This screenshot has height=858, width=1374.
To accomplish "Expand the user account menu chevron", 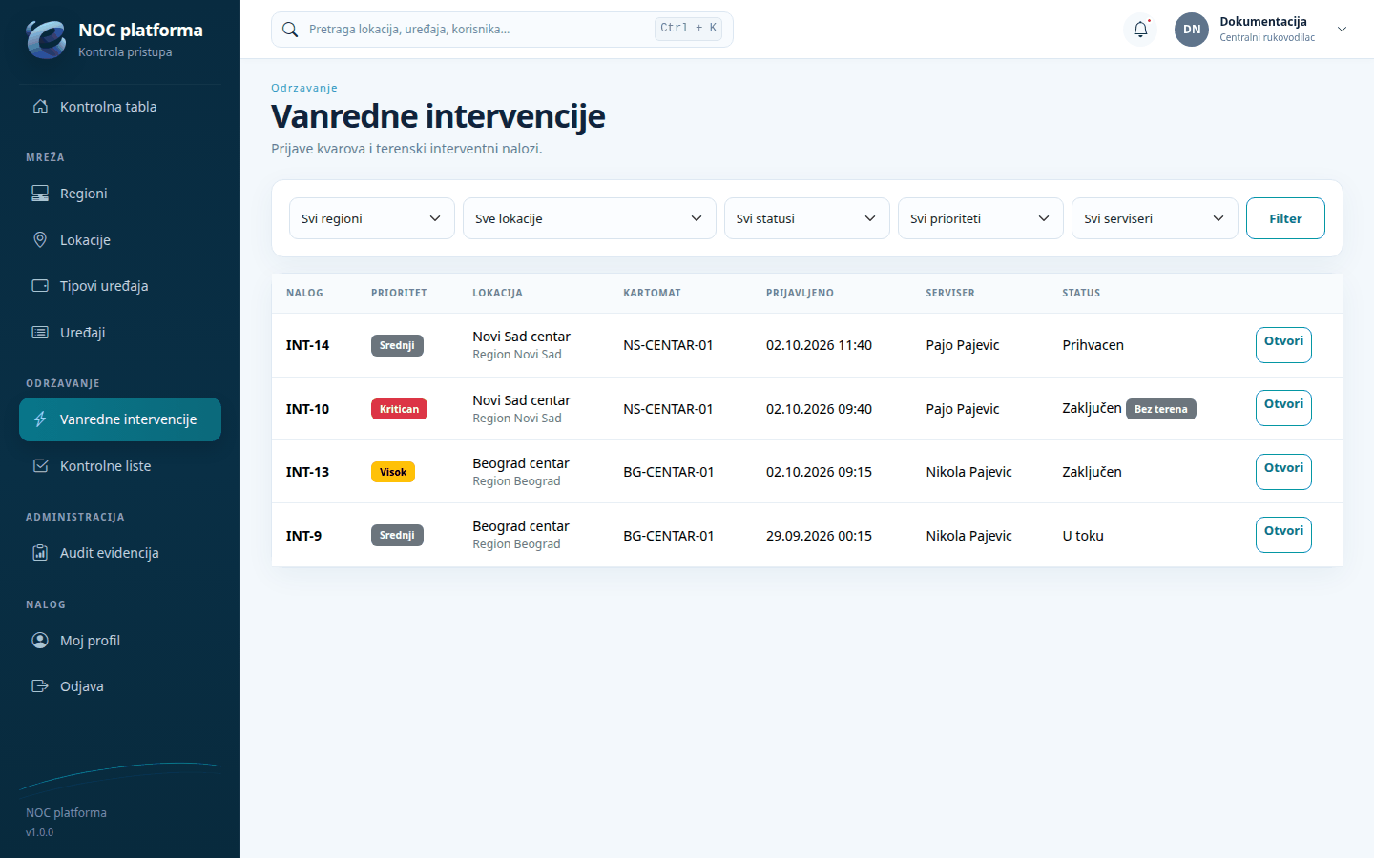I will click(1342, 30).
